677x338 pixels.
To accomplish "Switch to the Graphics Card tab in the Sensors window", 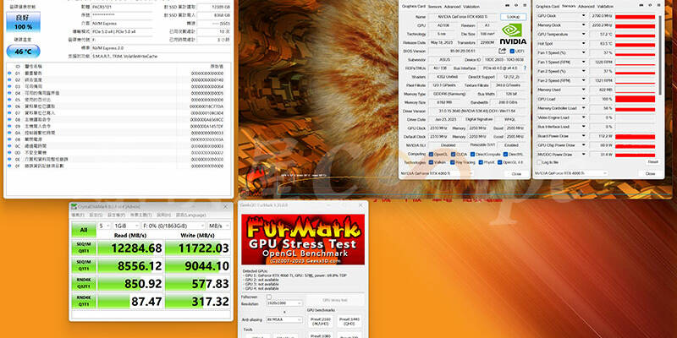I will pos(547,7).
